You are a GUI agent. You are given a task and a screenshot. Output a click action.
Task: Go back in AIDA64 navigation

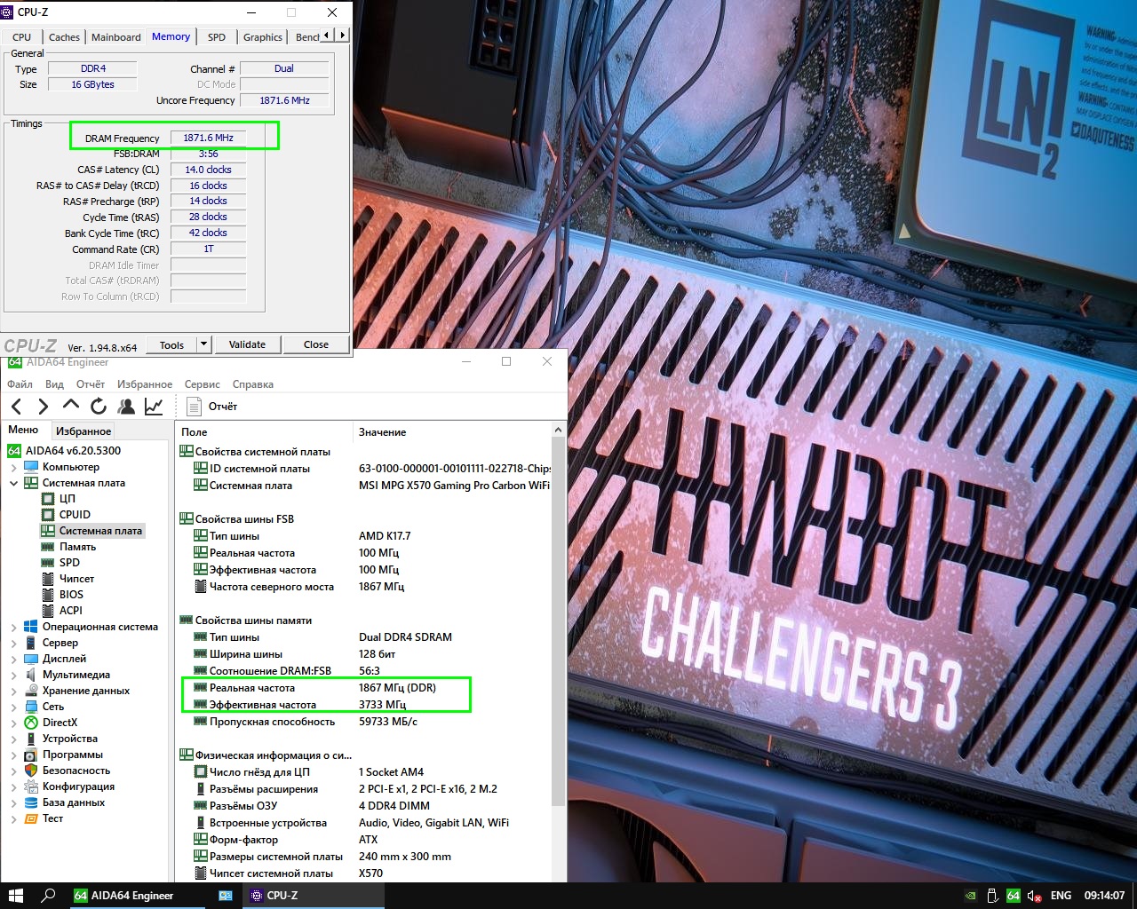click(x=17, y=407)
